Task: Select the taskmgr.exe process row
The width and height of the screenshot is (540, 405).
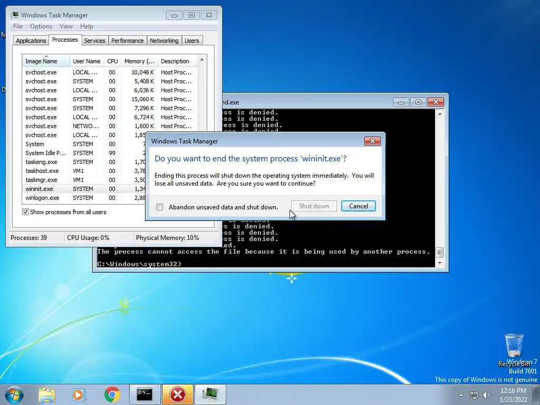Action: [x=84, y=180]
